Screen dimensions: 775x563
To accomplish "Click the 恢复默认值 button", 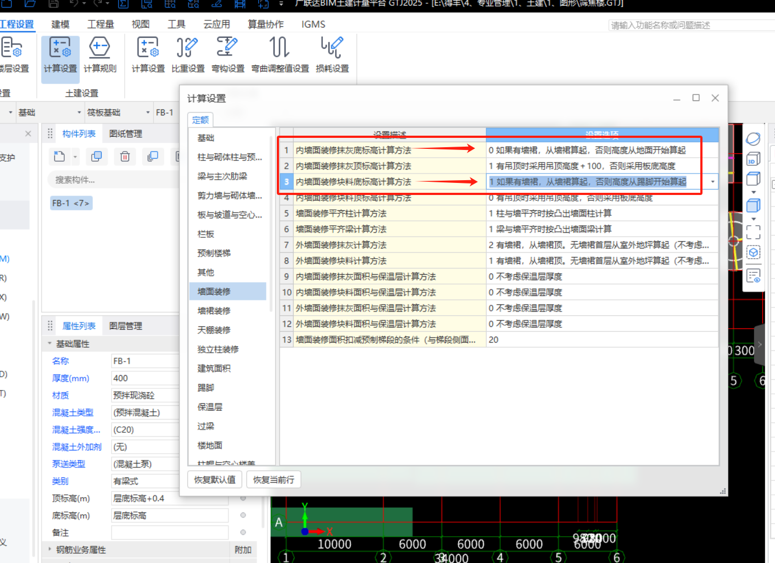I will (215, 480).
